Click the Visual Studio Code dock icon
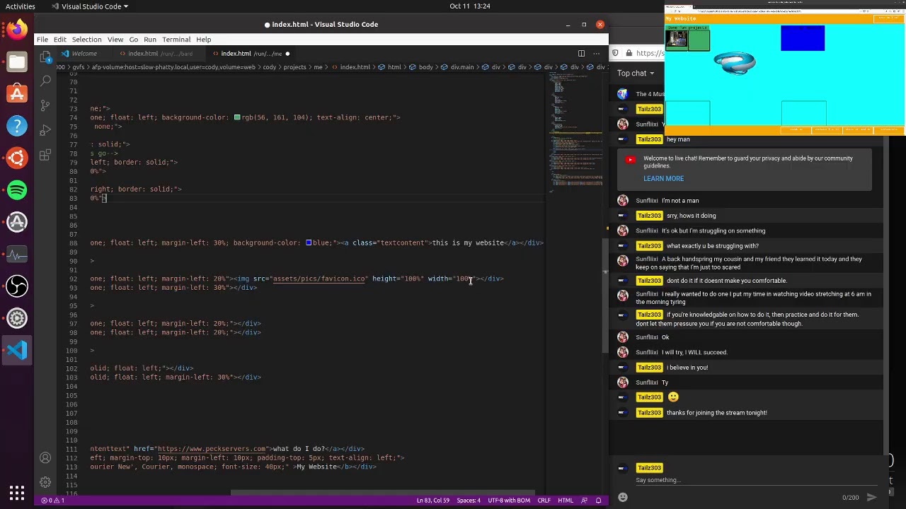 [x=17, y=351]
